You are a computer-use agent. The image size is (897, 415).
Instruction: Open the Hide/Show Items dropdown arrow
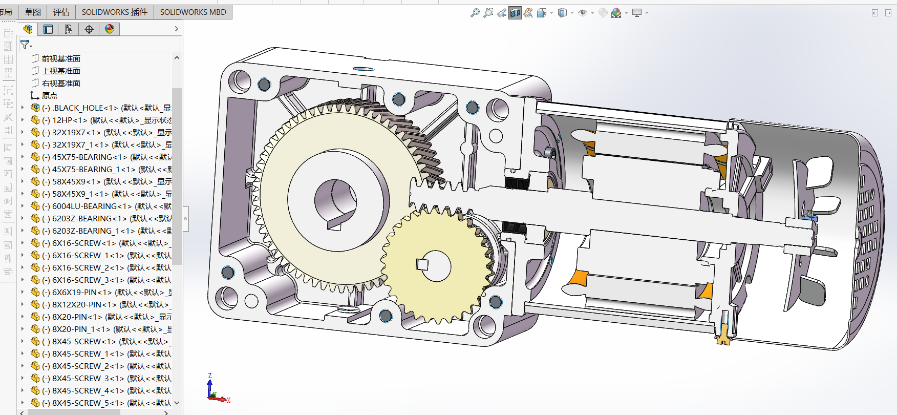pyautogui.click(x=592, y=13)
